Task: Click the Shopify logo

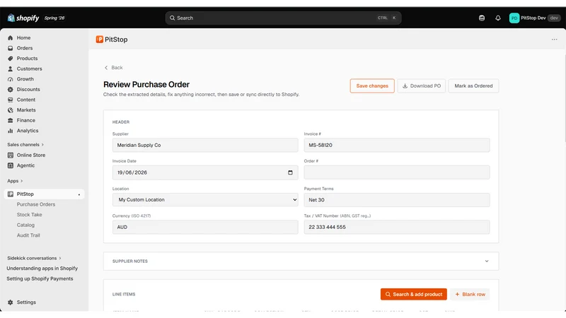Action: click(x=23, y=18)
